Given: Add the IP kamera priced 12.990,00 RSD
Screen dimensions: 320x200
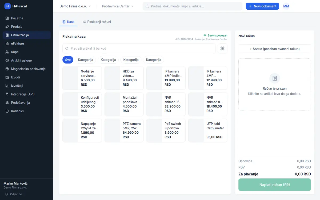Looking at the screenshot, I should click(208, 78).
